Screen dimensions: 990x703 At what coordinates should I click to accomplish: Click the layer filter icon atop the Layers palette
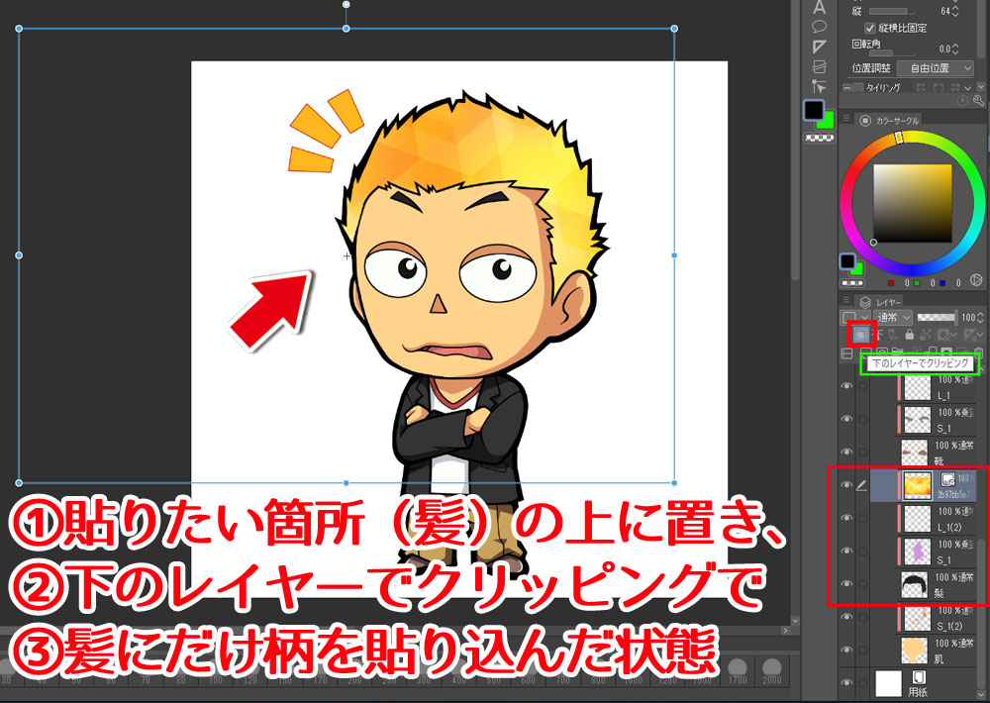click(x=854, y=317)
